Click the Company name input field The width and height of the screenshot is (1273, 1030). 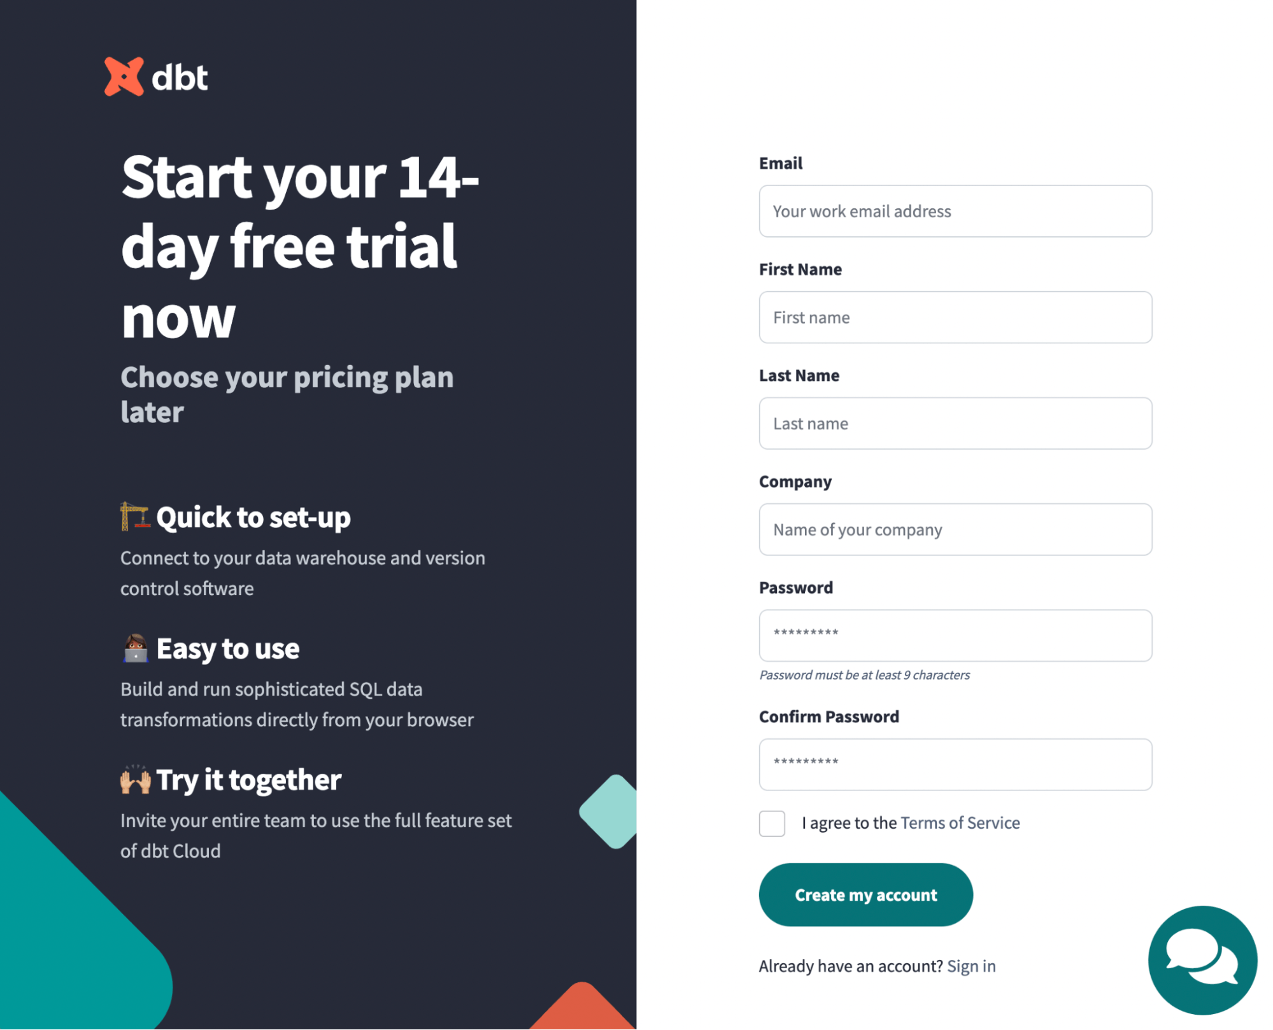pos(954,529)
